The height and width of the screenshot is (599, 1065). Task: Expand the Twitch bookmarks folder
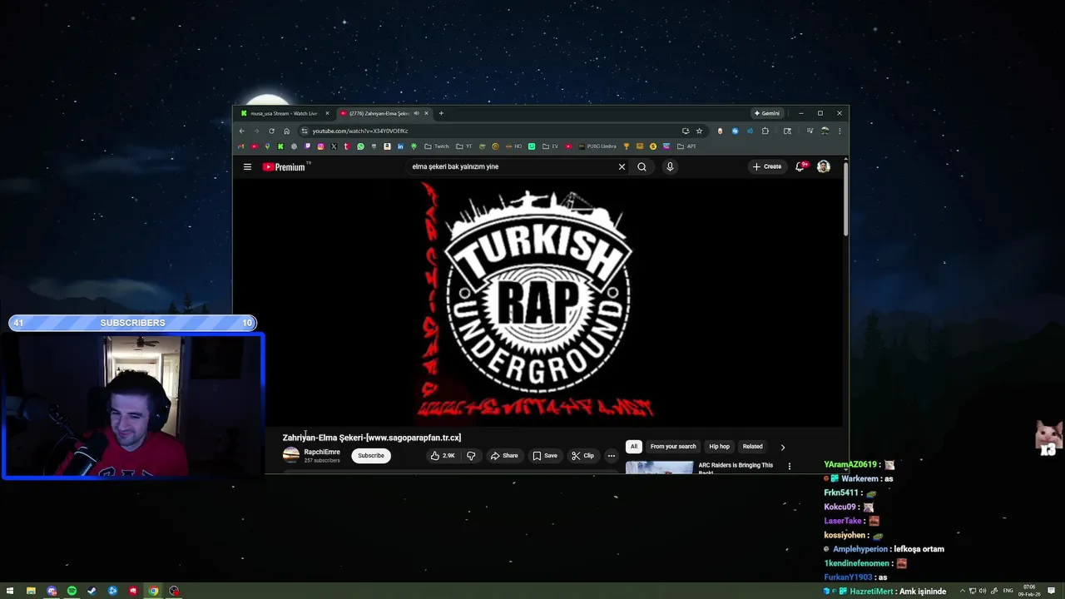437,146
